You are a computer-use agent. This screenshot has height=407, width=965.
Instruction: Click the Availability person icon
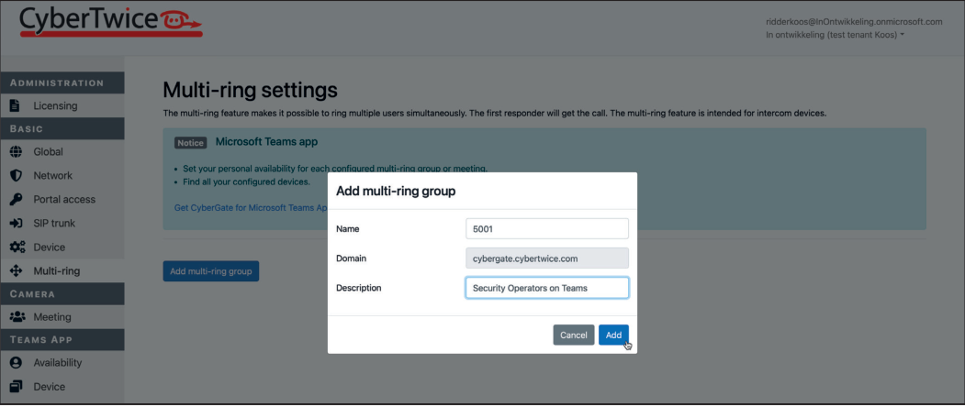pyautogui.click(x=16, y=363)
